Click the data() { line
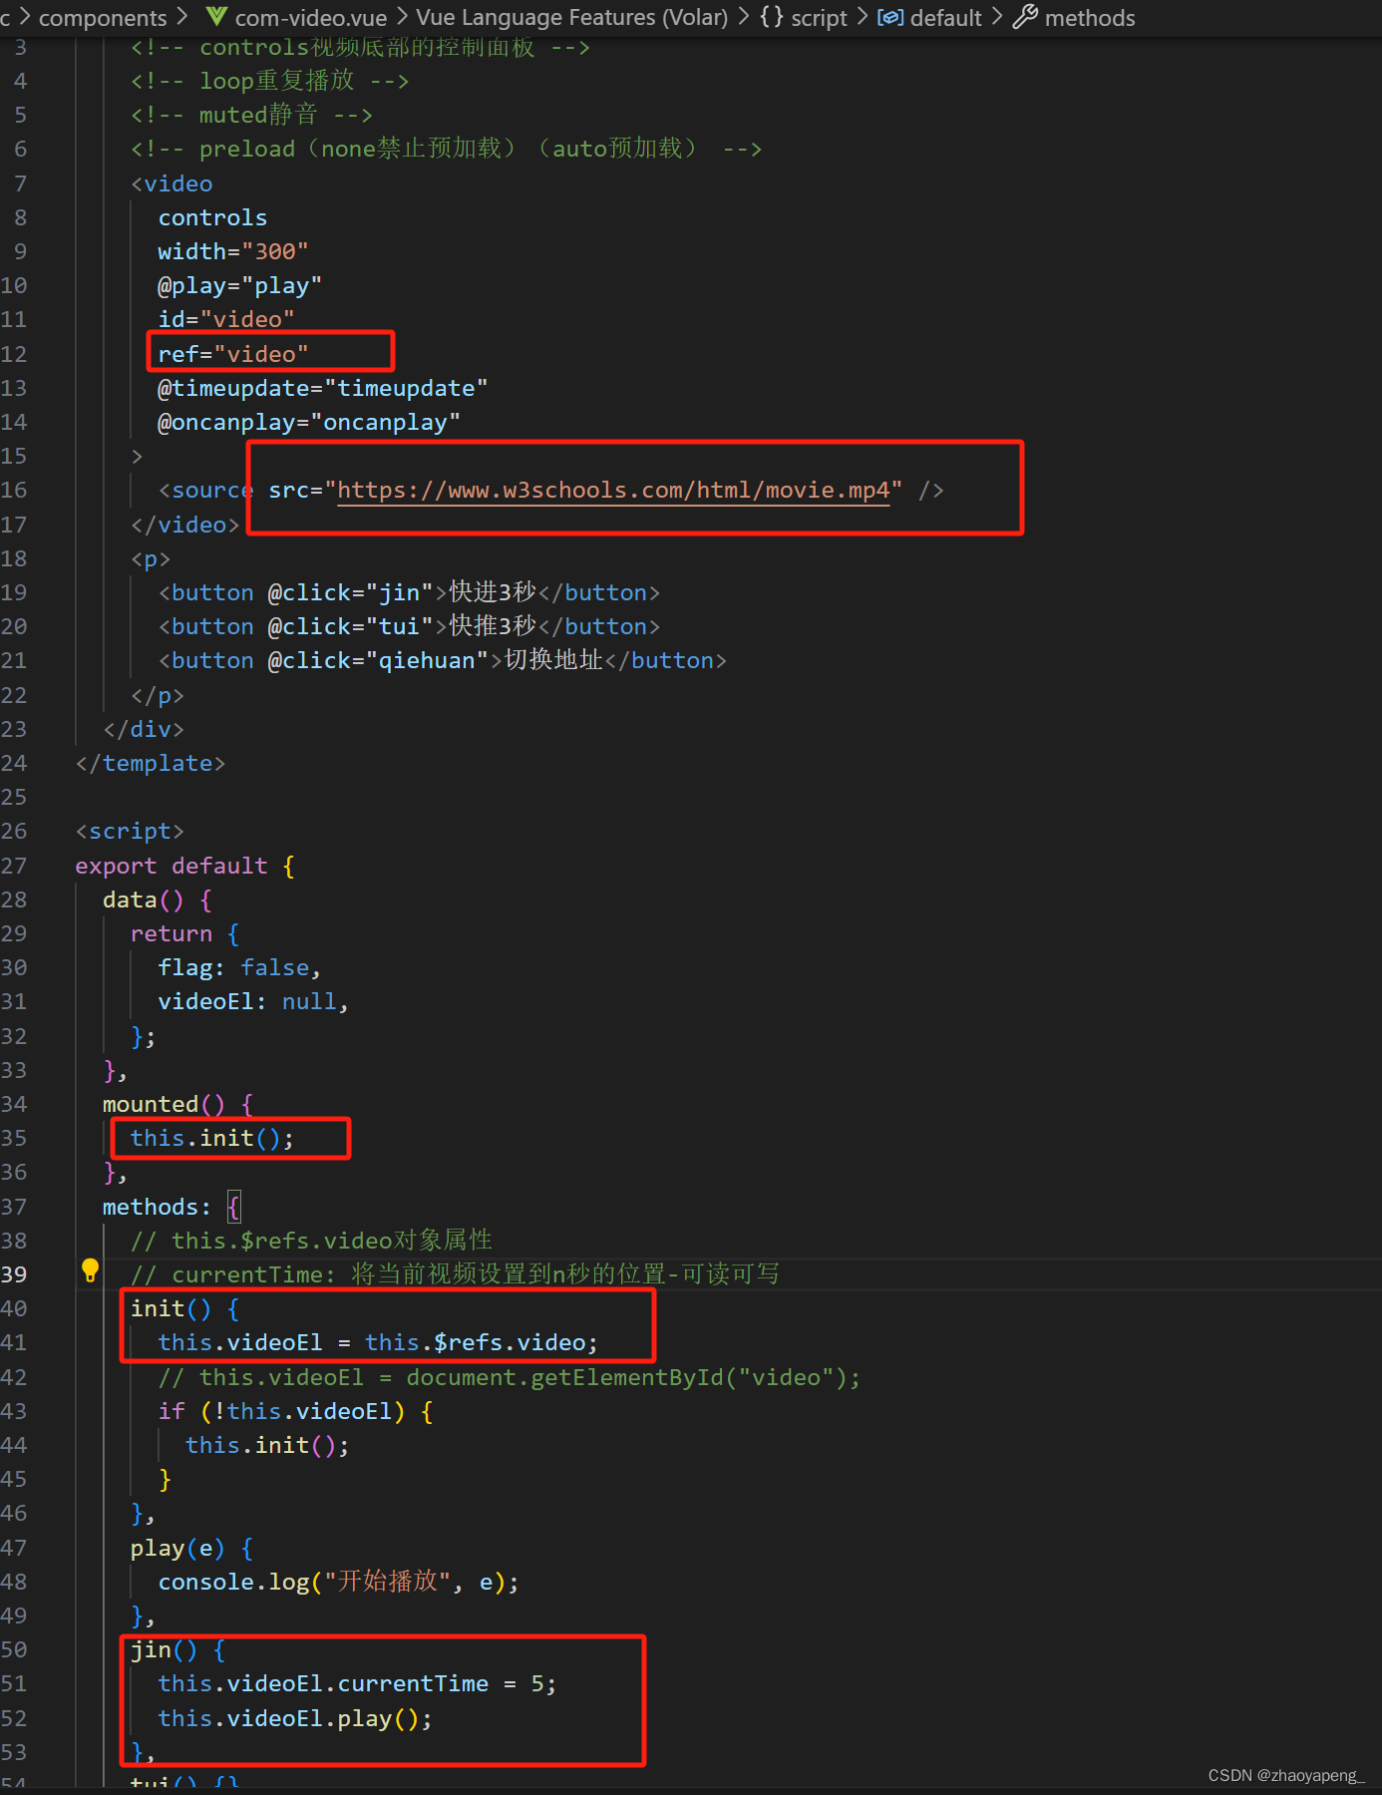Image resolution: width=1382 pixels, height=1795 pixels. [x=158, y=899]
